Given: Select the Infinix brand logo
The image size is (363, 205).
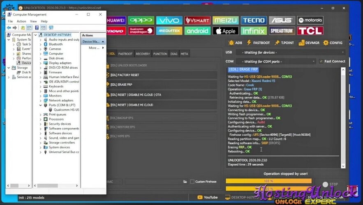Looking at the screenshot, I should point(254,31).
